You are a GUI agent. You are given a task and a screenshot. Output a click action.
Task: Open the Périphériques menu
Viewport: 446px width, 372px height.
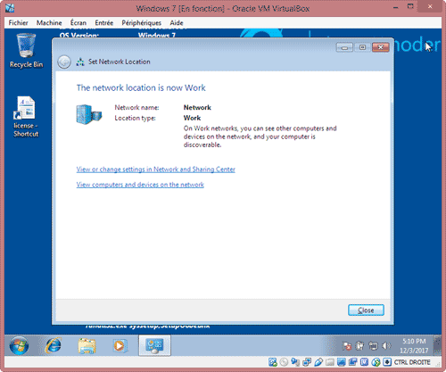[x=142, y=23]
